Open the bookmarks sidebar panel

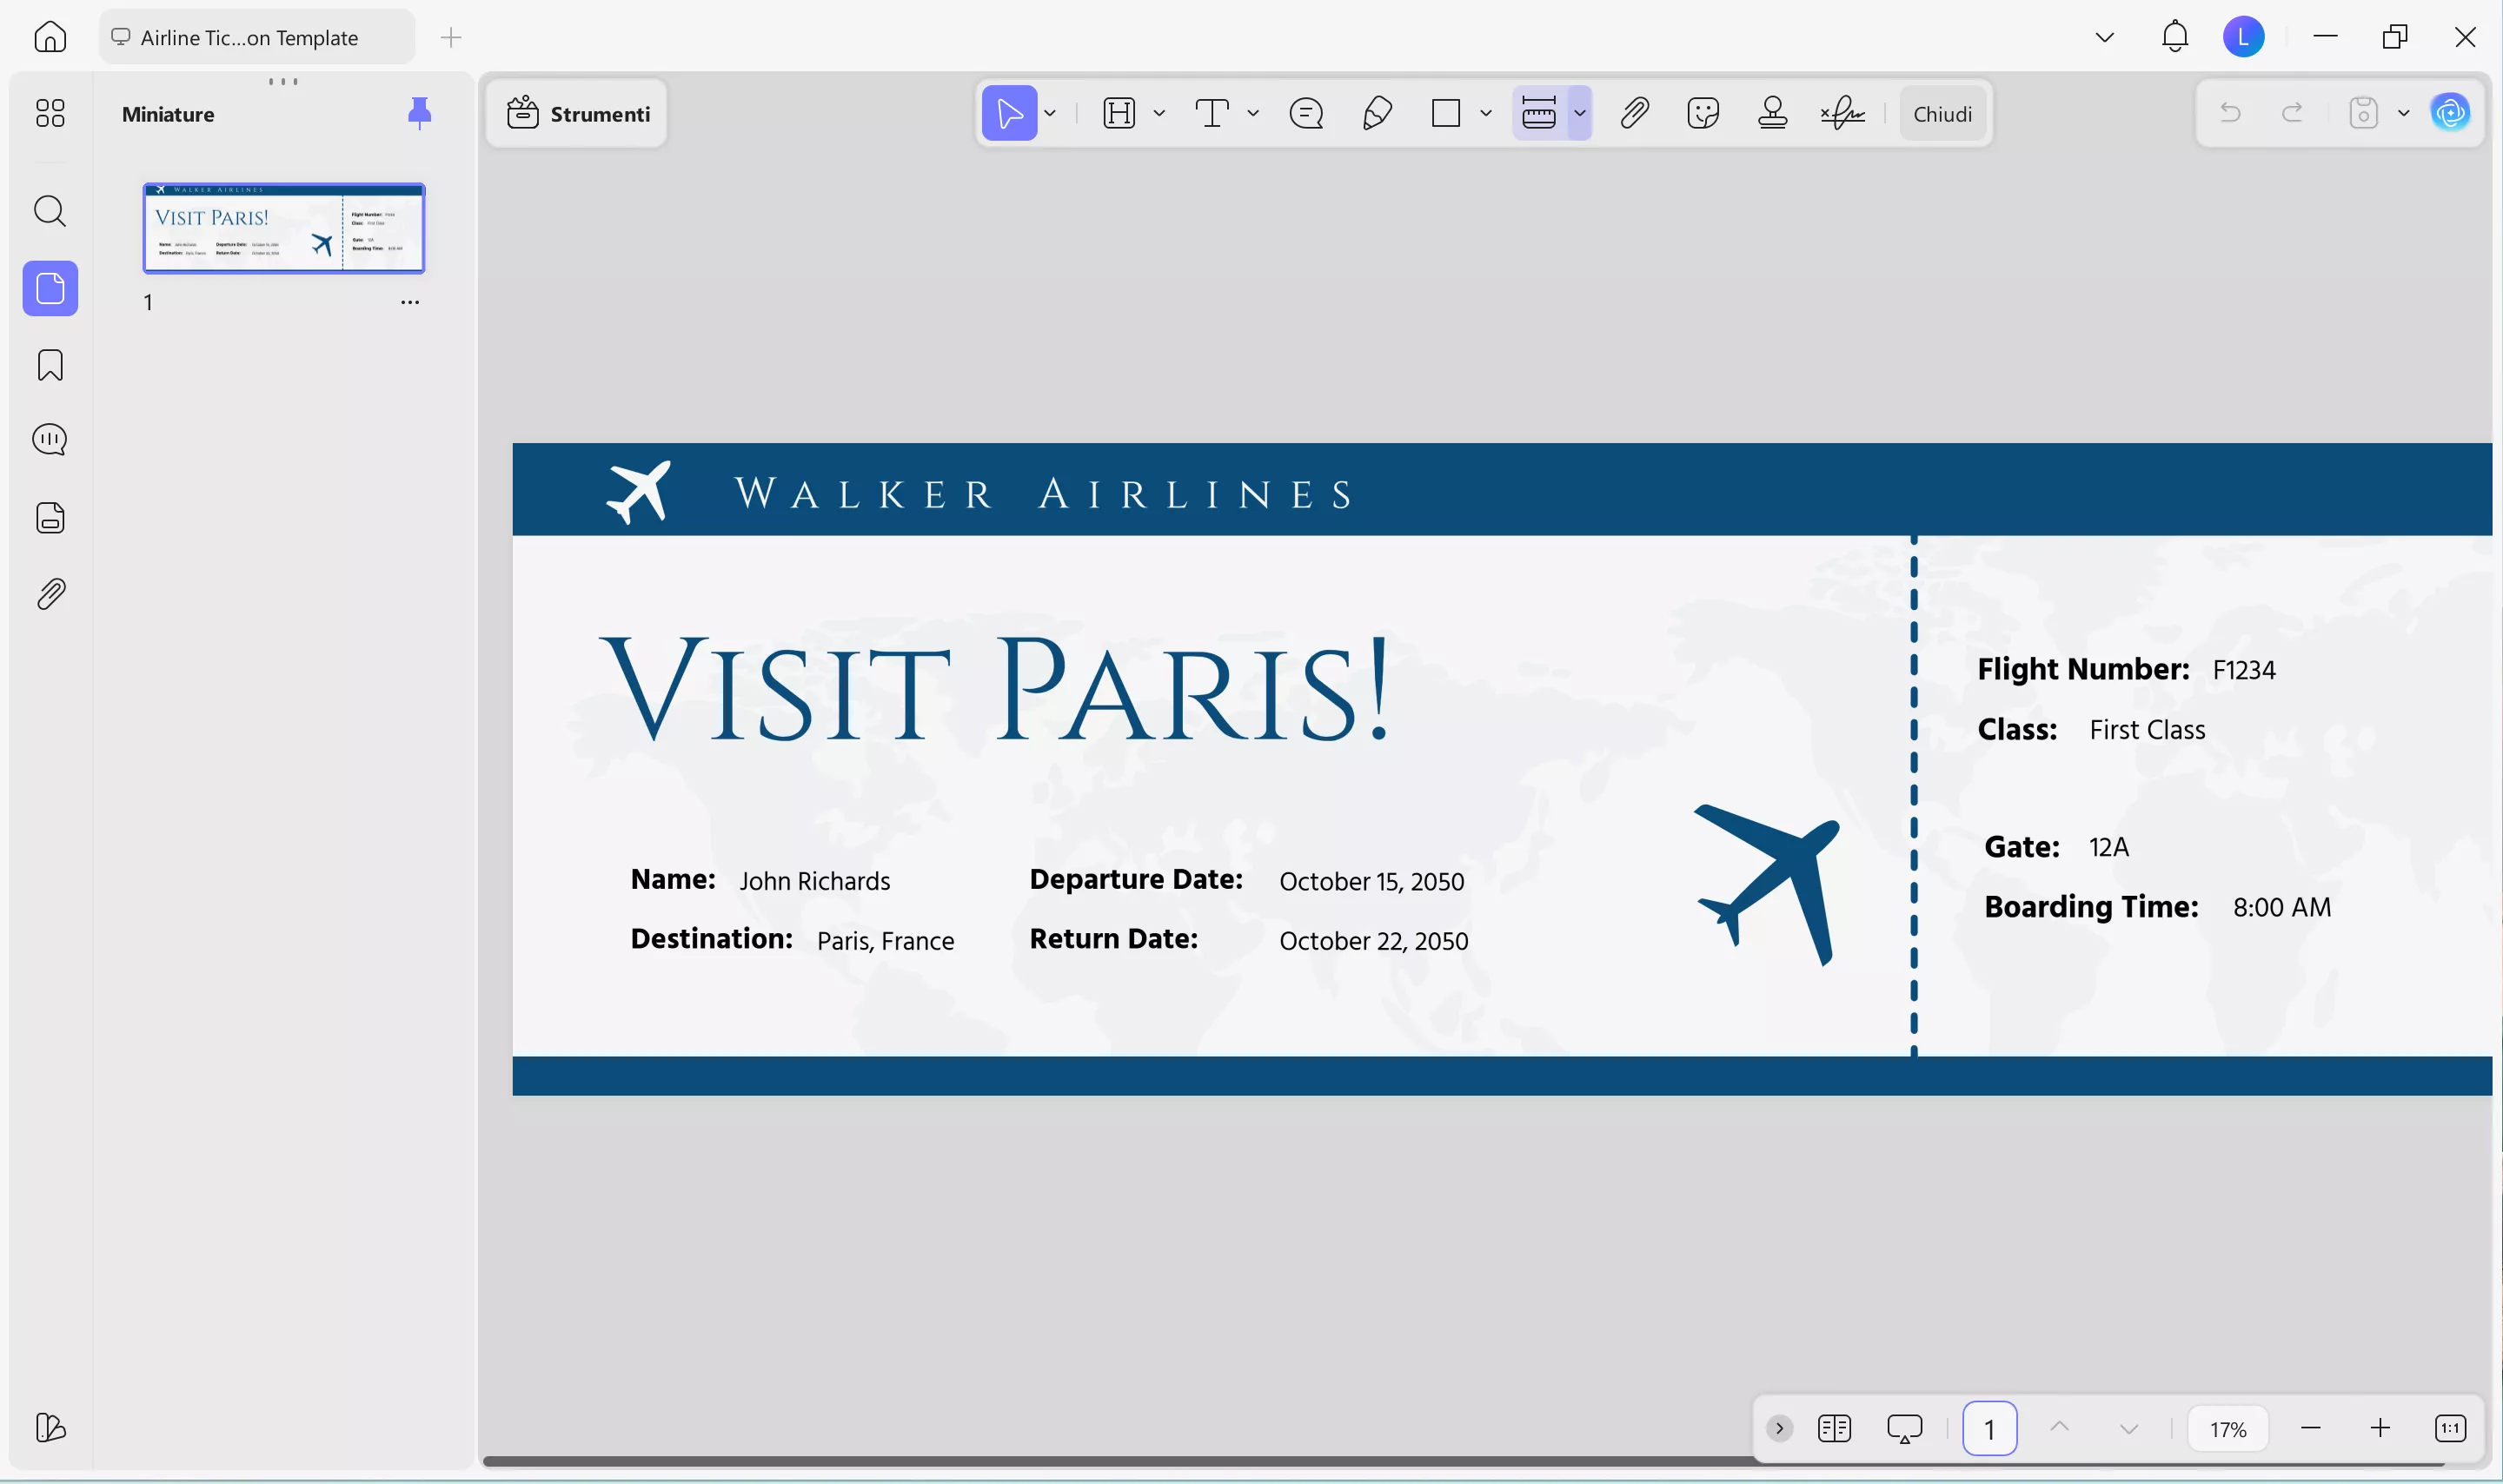click(x=50, y=365)
